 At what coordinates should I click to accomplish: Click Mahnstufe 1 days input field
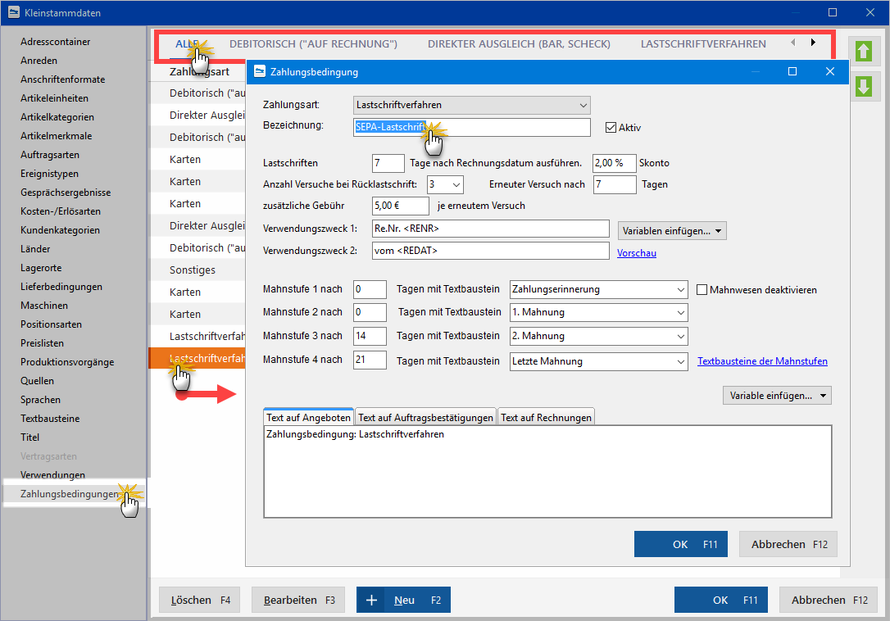point(370,289)
